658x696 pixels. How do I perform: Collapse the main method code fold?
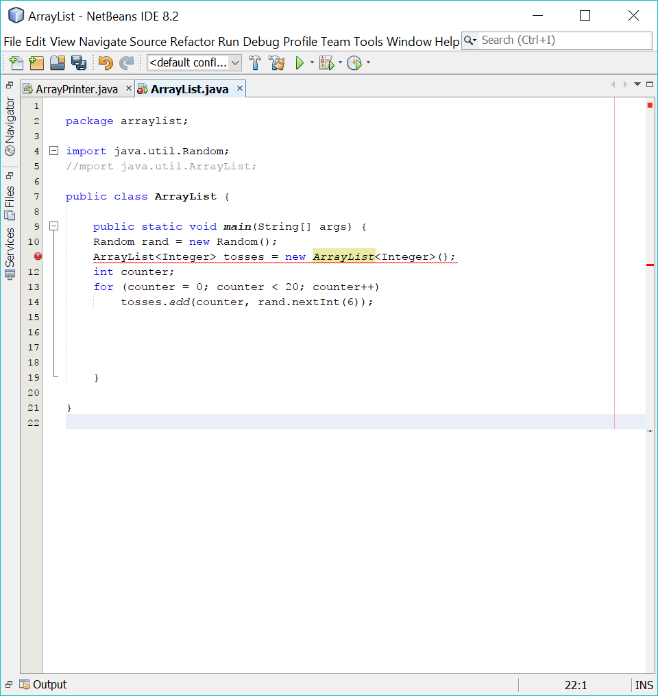54,226
